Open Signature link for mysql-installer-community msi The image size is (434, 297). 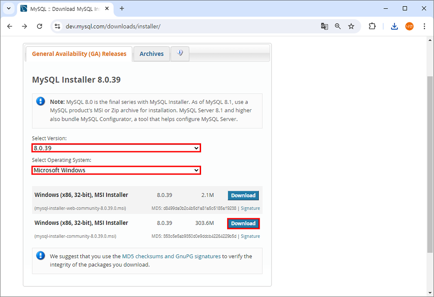(250, 236)
